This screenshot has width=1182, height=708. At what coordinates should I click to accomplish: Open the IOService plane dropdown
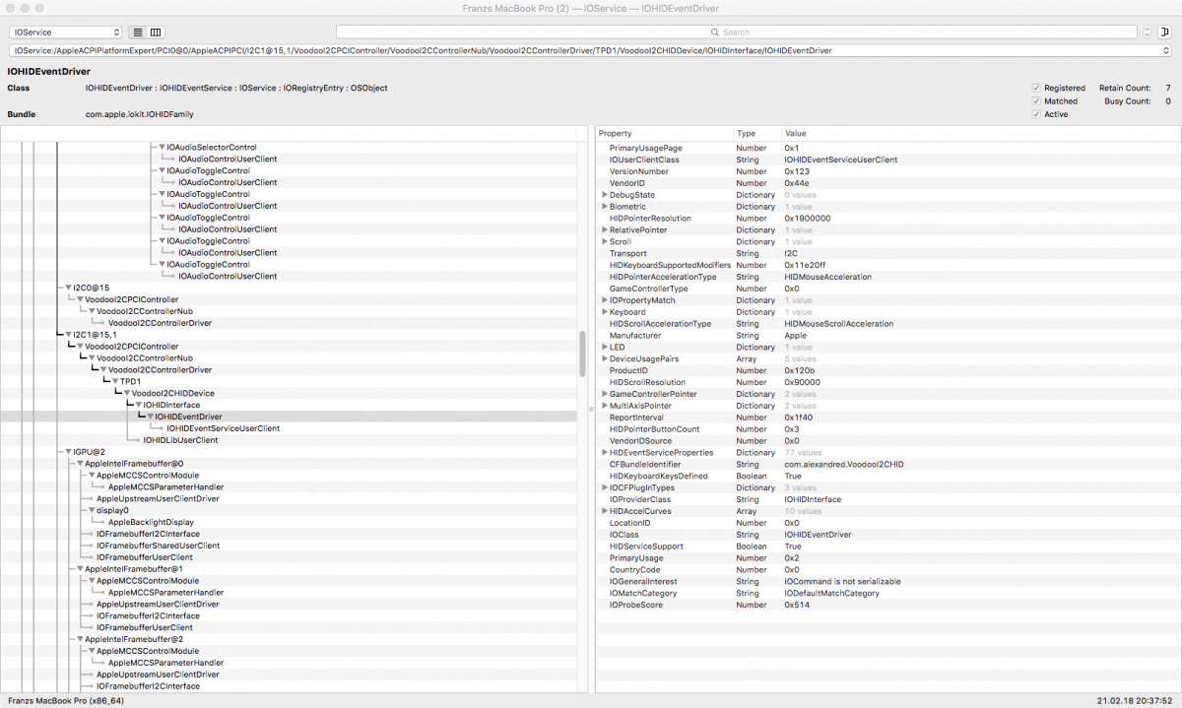coord(65,32)
